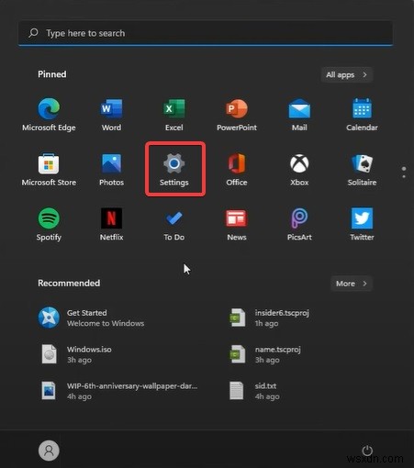This screenshot has height=468, width=414.
Task: Open insider6.tscproj recent file
Action: pyautogui.click(x=269, y=318)
